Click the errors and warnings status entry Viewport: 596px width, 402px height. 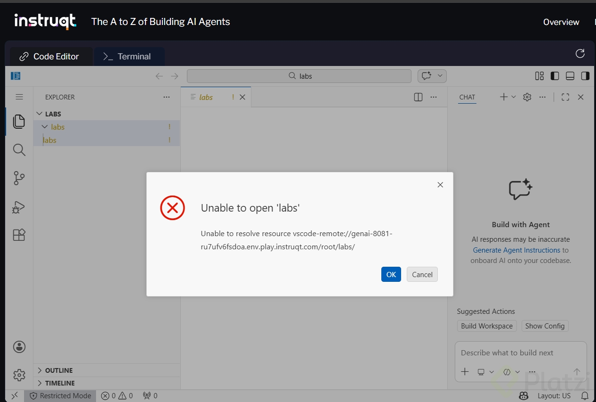pyautogui.click(x=117, y=396)
